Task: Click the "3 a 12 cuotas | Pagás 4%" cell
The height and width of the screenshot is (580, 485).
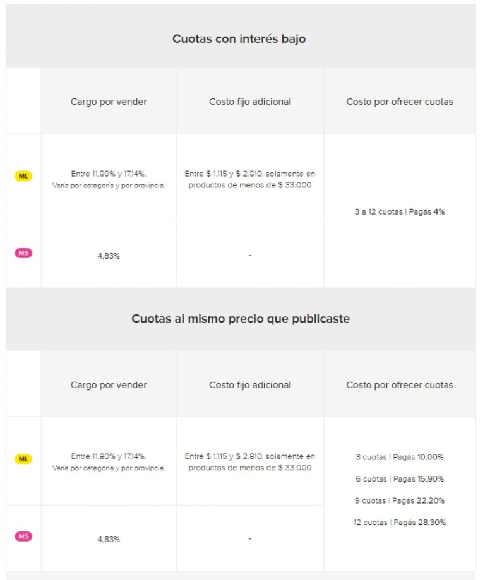Action: click(399, 212)
